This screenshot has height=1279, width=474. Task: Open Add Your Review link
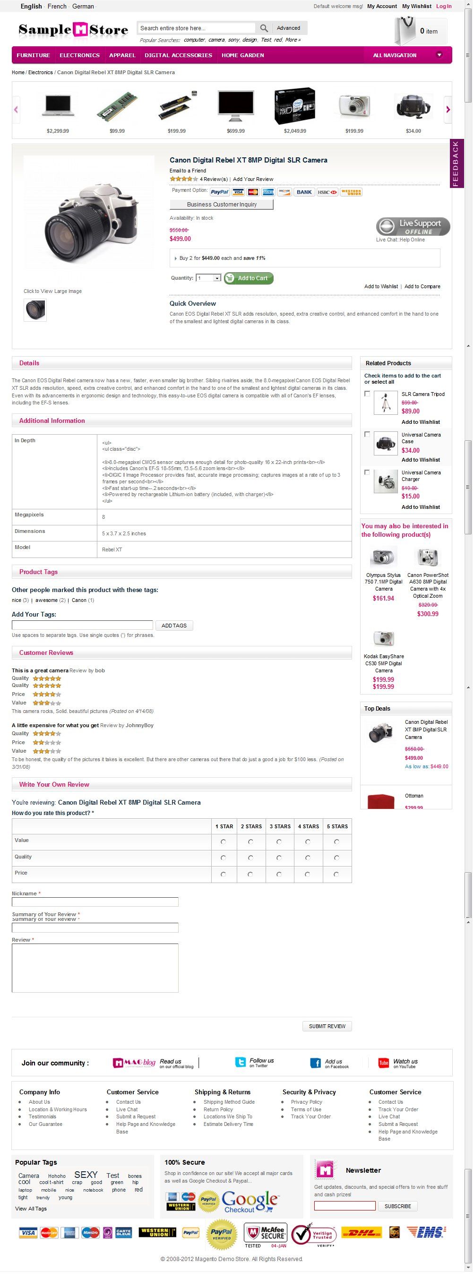coord(253,179)
